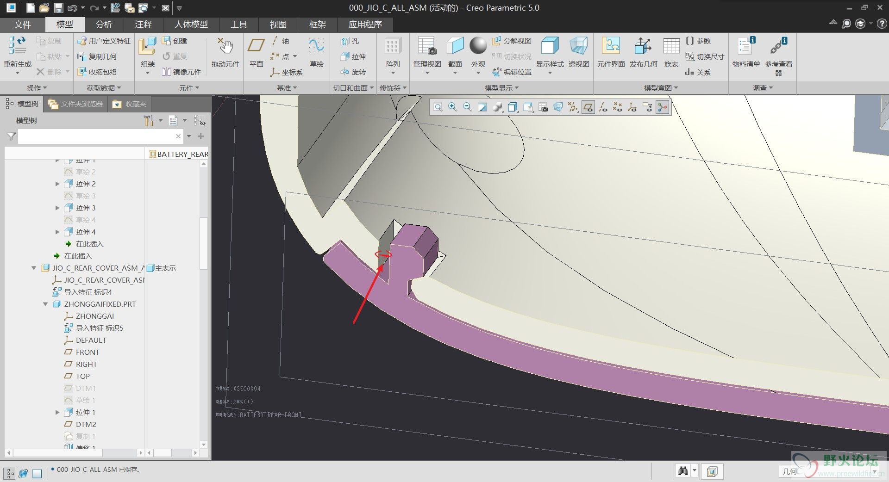Open model tree settings (hammer icon)
889x482 pixels.
point(148,121)
